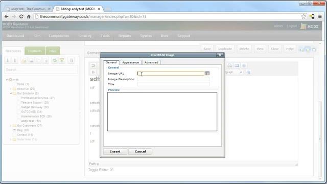Open the Support menu
Screen dimensions: 327x184
click(184, 36)
